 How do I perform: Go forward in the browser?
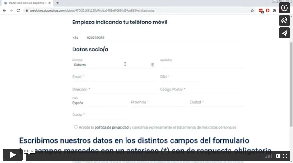point(11,11)
